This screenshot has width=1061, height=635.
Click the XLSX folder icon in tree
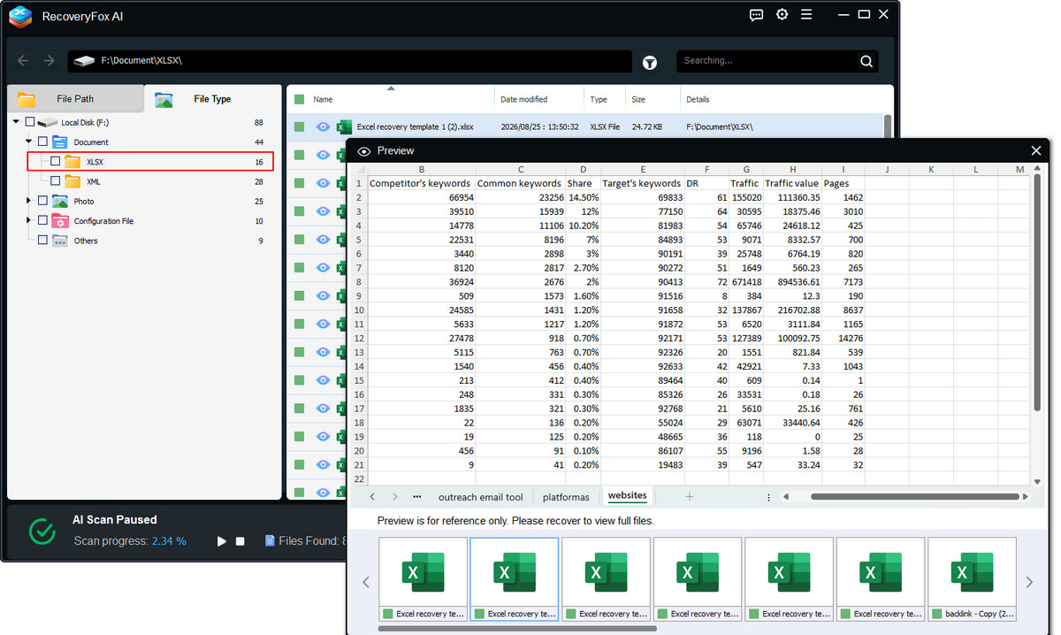tap(73, 162)
